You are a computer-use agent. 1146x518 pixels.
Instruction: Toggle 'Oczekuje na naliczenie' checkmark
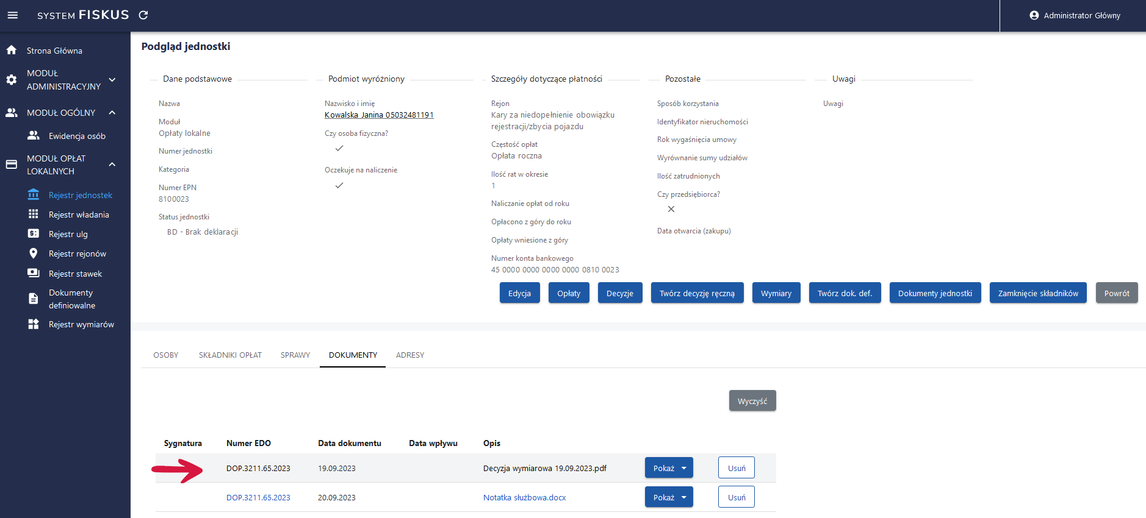click(x=339, y=185)
